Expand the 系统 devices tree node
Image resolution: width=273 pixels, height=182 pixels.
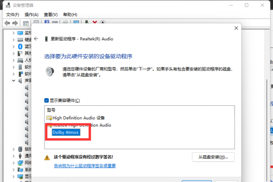point(13,170)
